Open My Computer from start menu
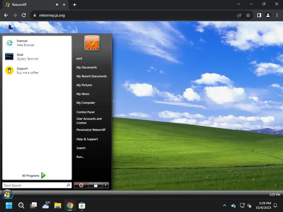 tap(86, 103)
